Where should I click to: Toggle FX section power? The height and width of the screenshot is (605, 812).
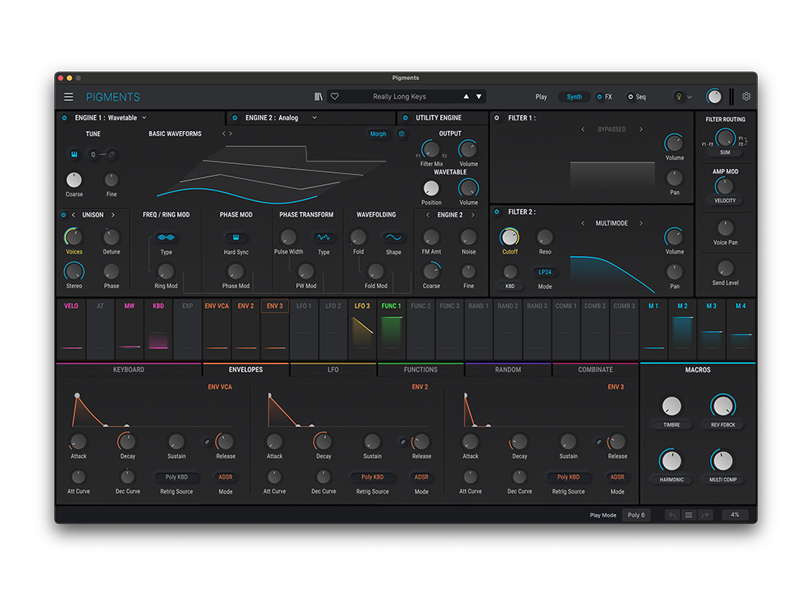[599, 97]
